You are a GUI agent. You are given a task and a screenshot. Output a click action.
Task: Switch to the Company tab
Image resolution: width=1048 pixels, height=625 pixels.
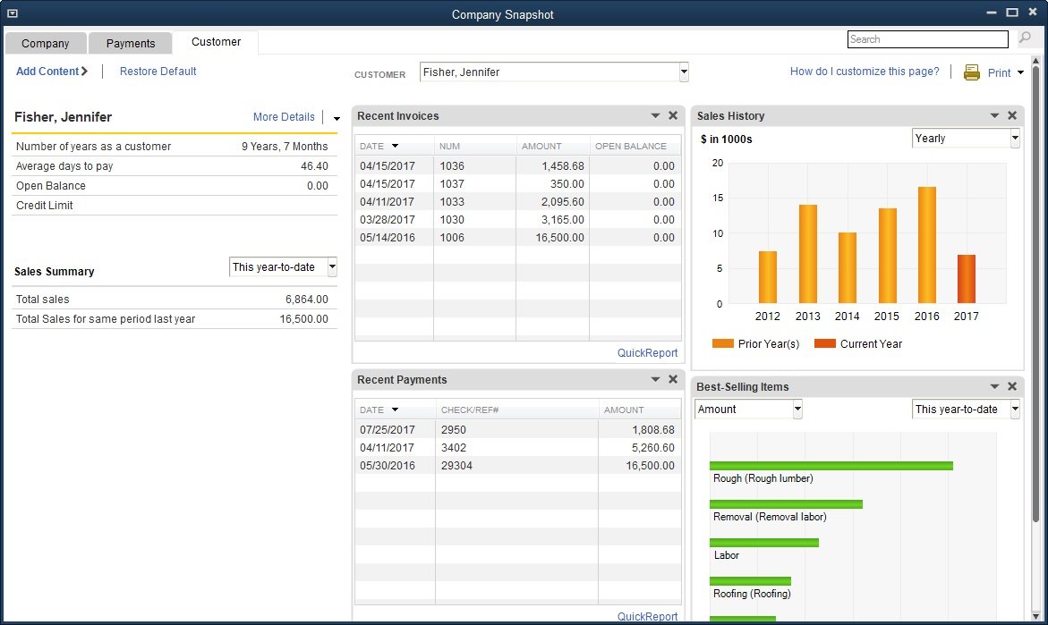[45, 43]
